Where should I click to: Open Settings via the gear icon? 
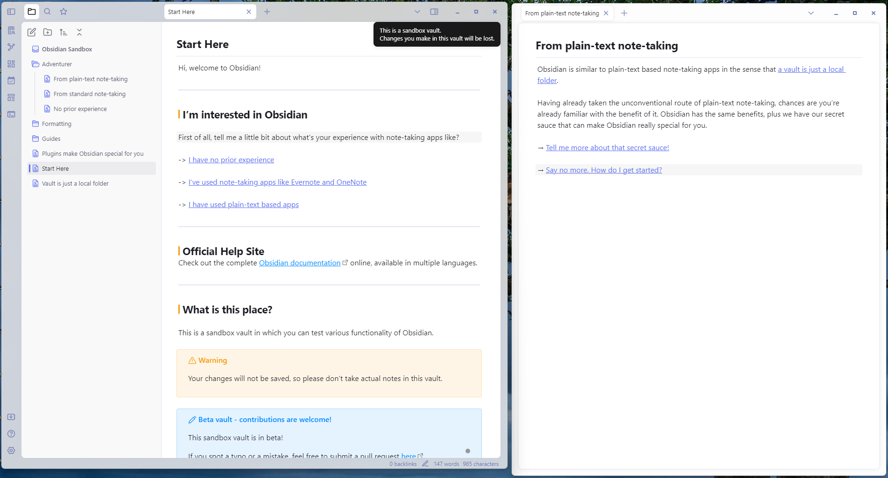pyautogui.click(x=11, y=450)
